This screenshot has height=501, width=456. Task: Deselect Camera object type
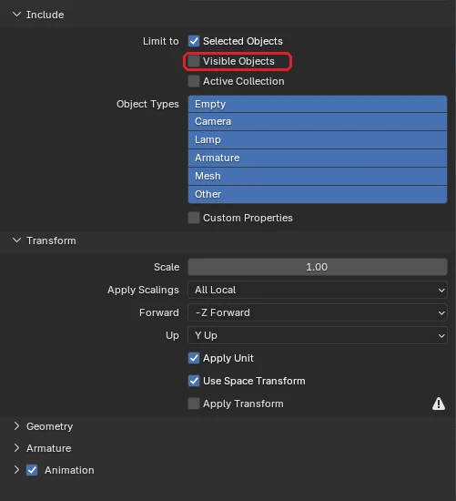(318, 121)
